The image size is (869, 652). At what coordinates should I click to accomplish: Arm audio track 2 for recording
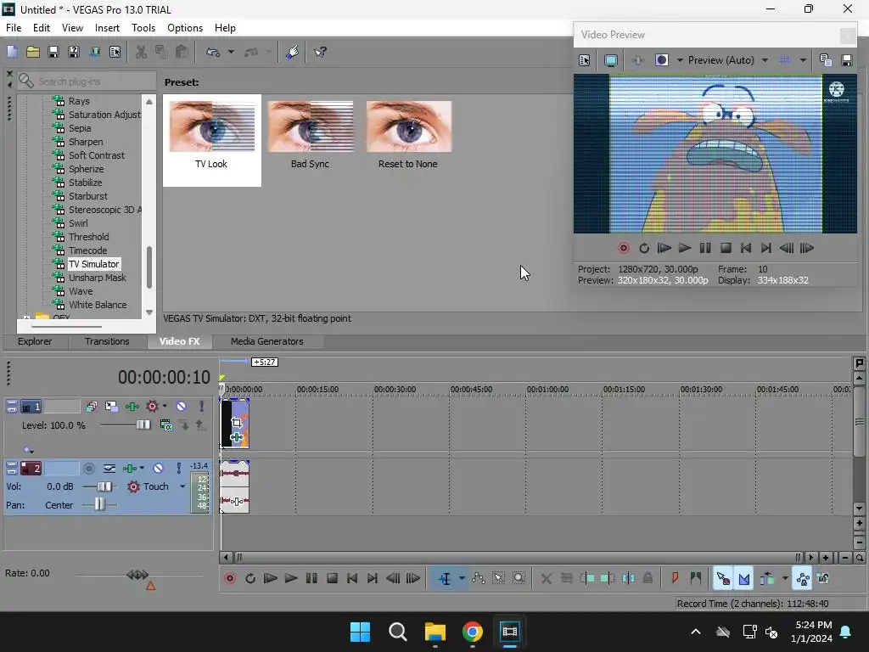tap(88, 469)
